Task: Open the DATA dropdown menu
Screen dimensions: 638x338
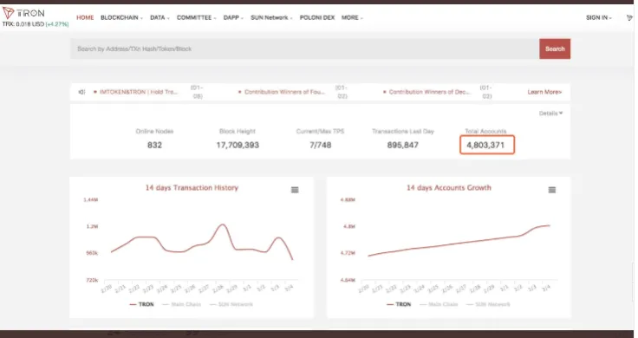Action: tap(159, 17)
